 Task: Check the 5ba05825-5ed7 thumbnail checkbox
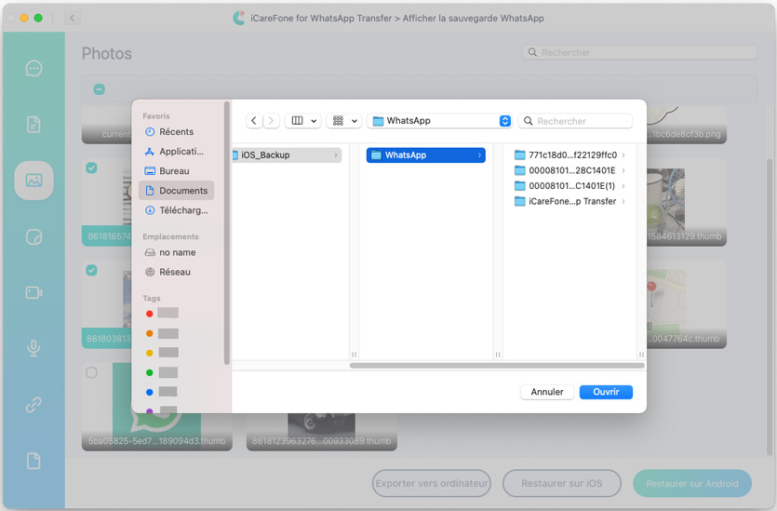(92, 372)
